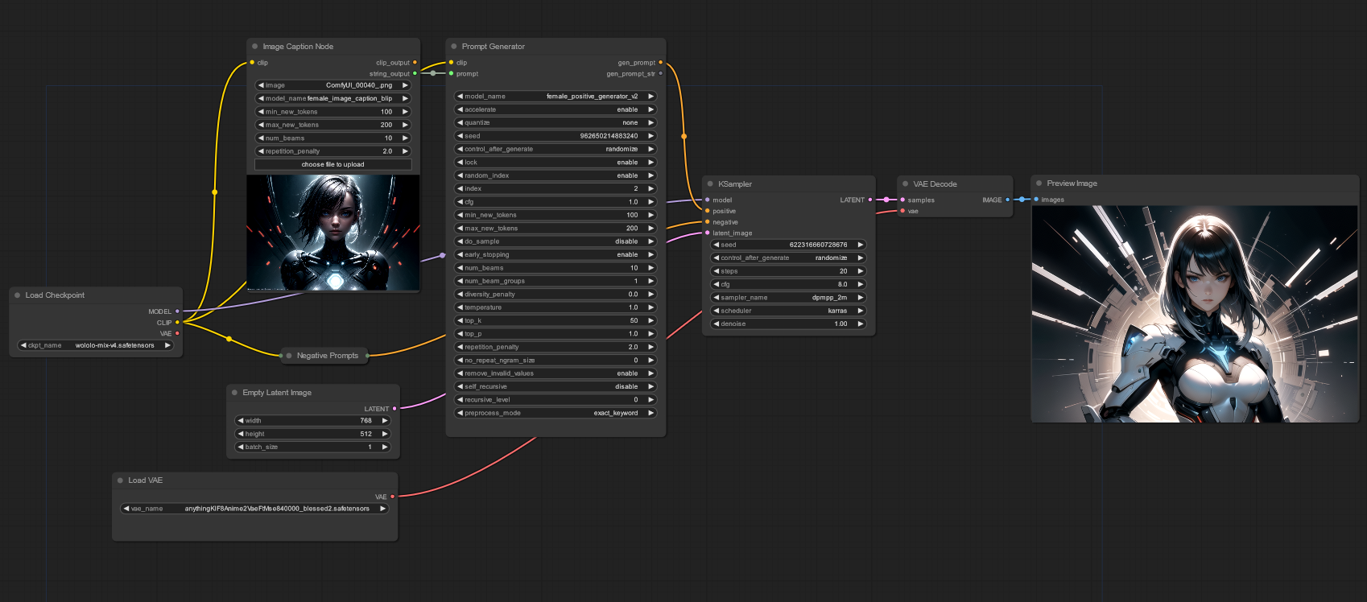Click the diversity_penalty 0.0 row
1367x602 pixels.
tap(555, 295)
